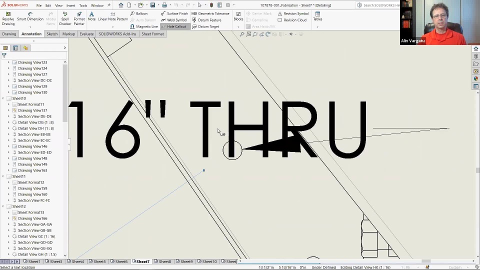Select Detail View GH (1 : 1.5) in the tree
Viewport: 480px width, 270px height.
pos(37,254)
